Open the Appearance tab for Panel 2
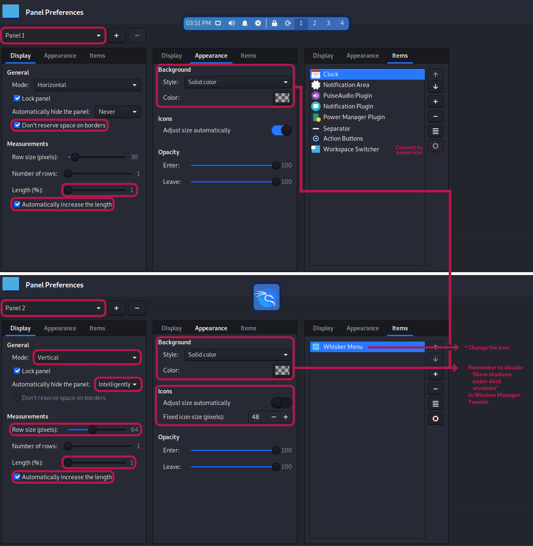 60,328
